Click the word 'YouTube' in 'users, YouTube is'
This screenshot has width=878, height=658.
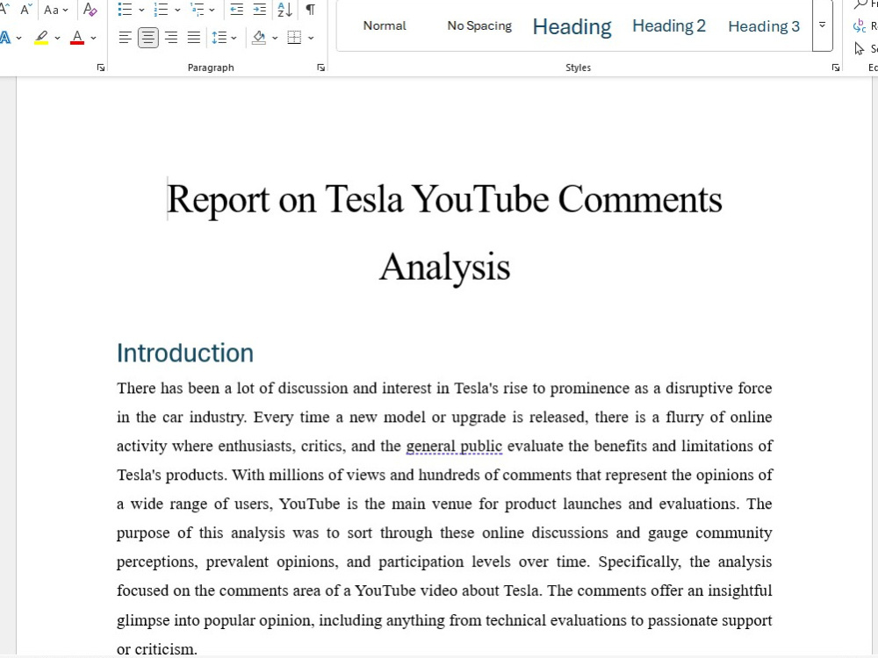pos(309,504)
